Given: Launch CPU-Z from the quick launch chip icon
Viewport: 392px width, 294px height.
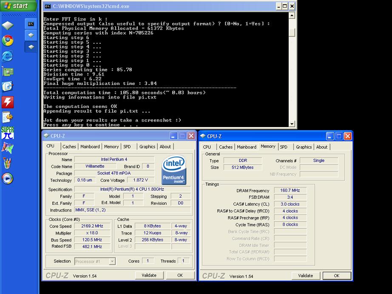Looking at the screenshot, I should click(x=8, y=25).
